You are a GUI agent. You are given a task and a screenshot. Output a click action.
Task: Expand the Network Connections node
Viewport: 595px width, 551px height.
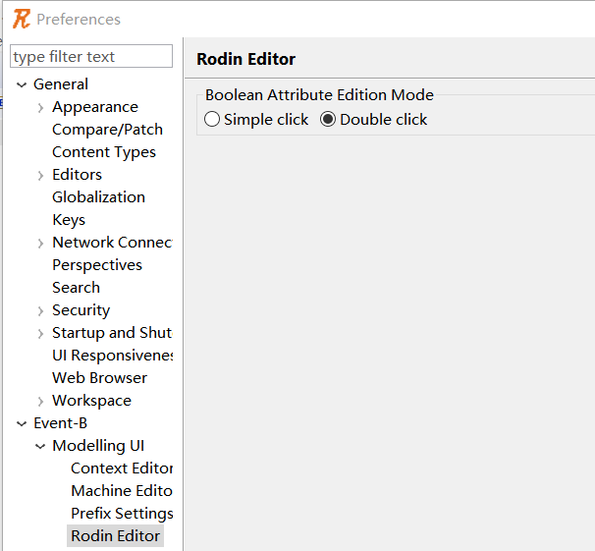tap(40, 243)
